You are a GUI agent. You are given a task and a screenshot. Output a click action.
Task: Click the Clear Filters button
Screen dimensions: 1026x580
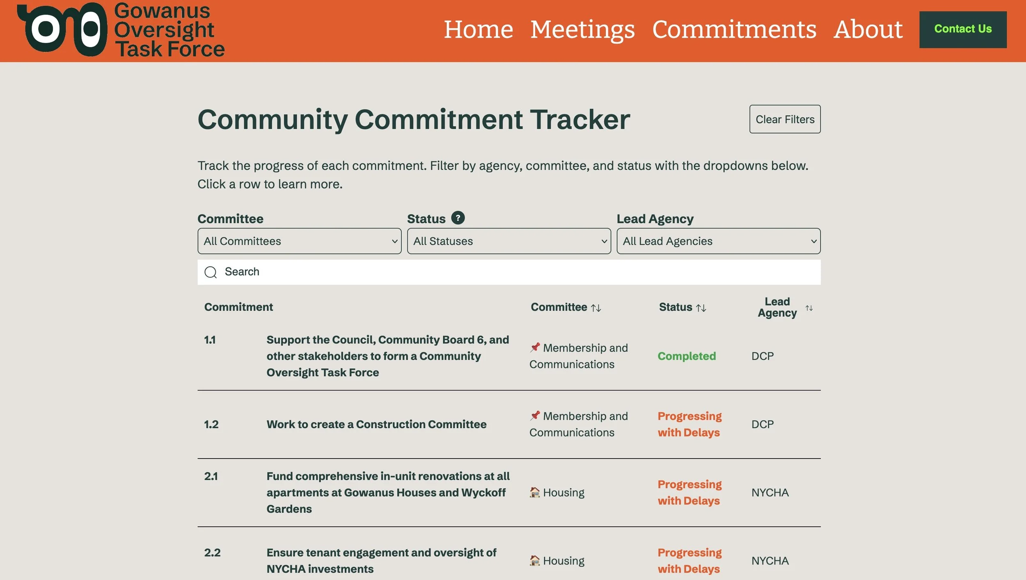(x=785, y=119)
